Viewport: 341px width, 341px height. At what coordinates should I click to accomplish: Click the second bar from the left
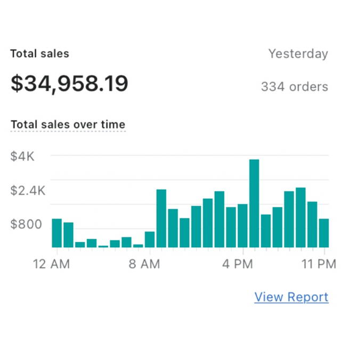pyautogui.click(x=68, y=235)
